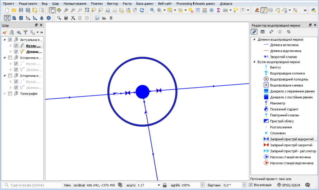Increase magnifier 100% with up stepper arrow
This screenshot has width=319, height=190.
click(202, 184)
